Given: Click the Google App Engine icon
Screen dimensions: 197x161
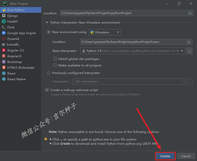Looking at the screenshot, I should 4,33.
